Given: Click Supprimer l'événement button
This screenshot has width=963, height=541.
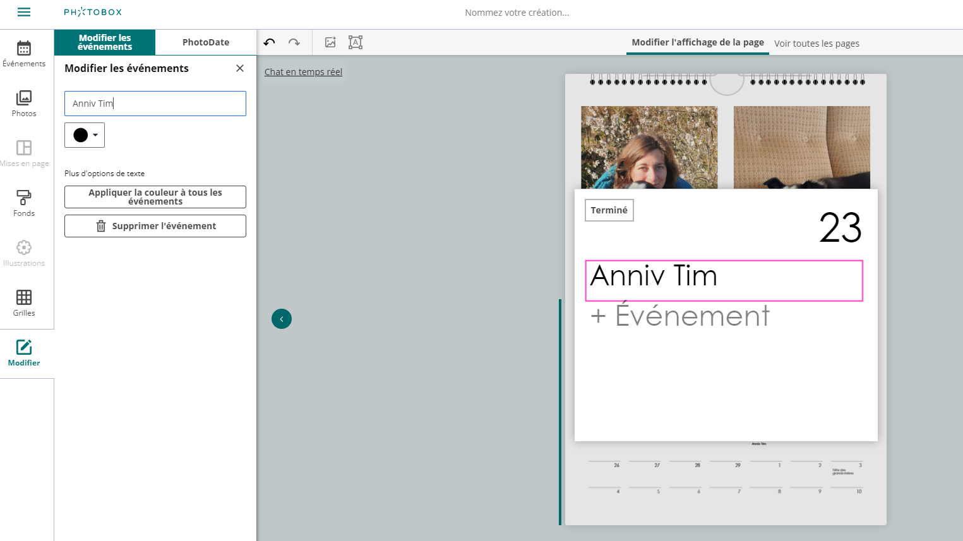Looking at the screenshot, I should click(155, 226).
